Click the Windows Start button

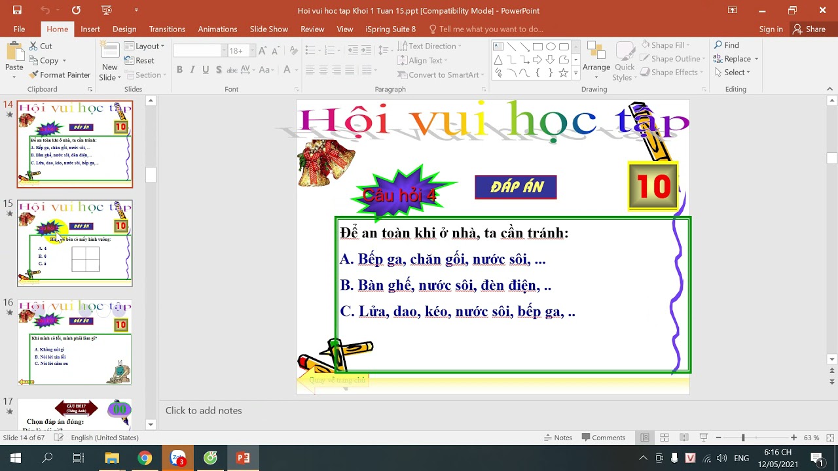pyautogui.click(x=15, y=458)
